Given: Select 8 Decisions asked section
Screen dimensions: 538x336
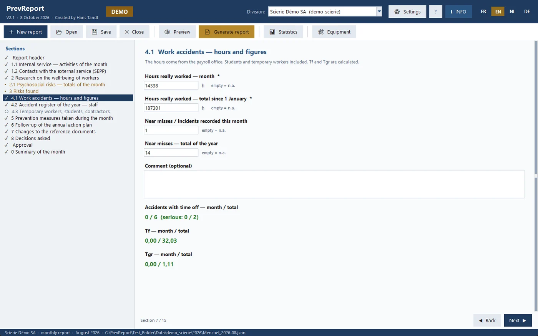Looking at the screenshot, I should coord(68,138).
